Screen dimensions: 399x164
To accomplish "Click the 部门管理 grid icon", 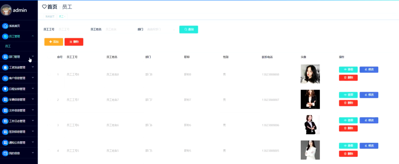I will 5,57.
